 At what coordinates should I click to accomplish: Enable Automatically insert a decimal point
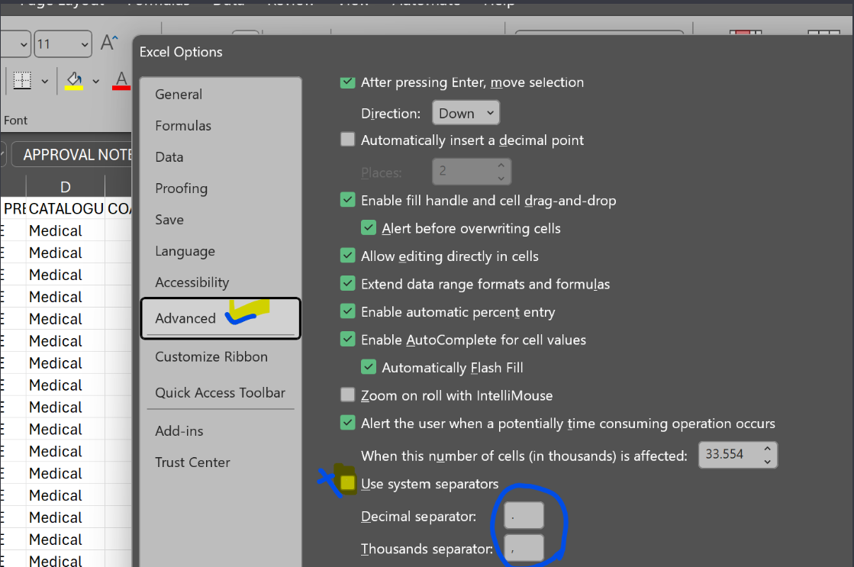347,140
